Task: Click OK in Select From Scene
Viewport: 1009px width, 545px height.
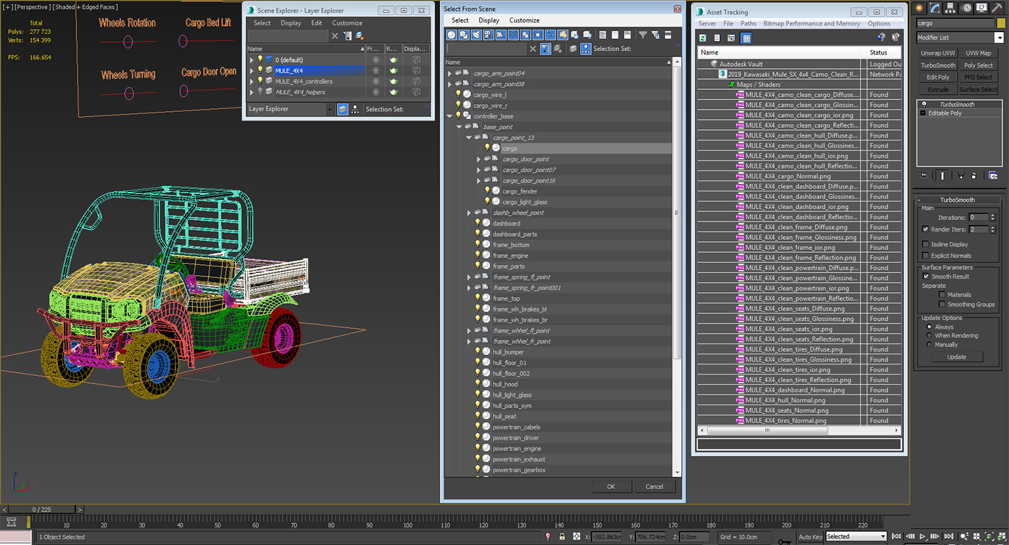Action: 611,486
